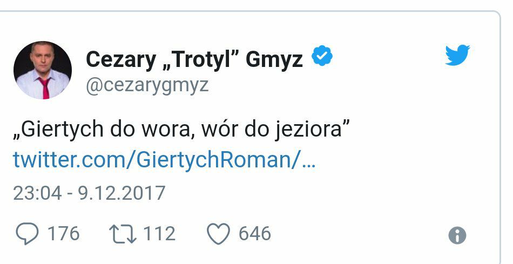
Task: Click the 646 likes count
Action: pos(255,234)
